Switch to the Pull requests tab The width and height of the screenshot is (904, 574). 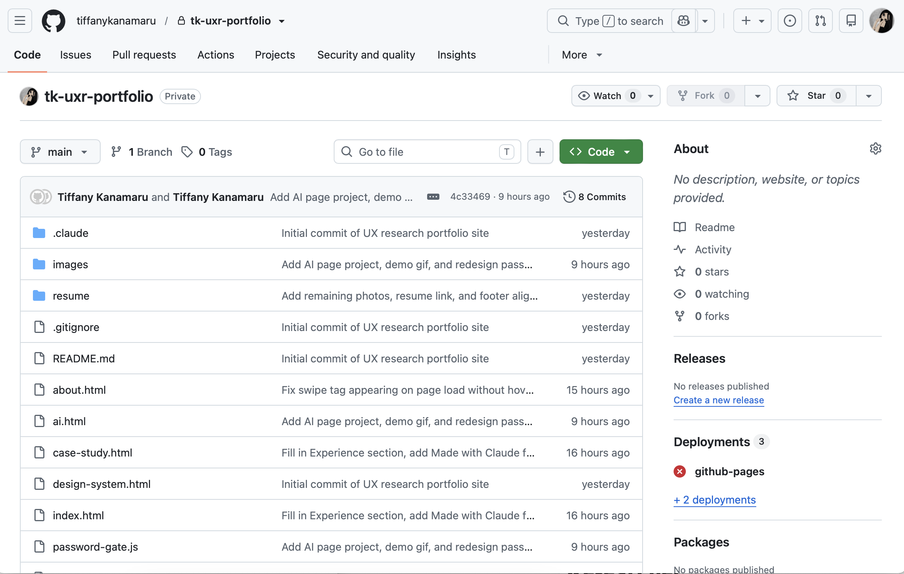(144, 55)
